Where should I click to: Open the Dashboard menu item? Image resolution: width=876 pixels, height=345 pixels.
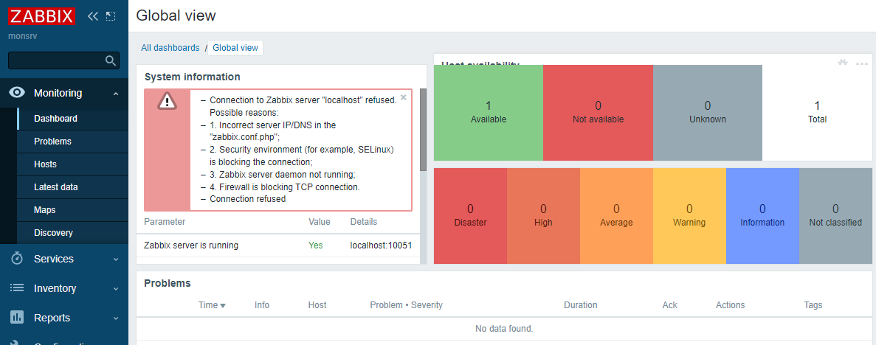pos(73,119)
